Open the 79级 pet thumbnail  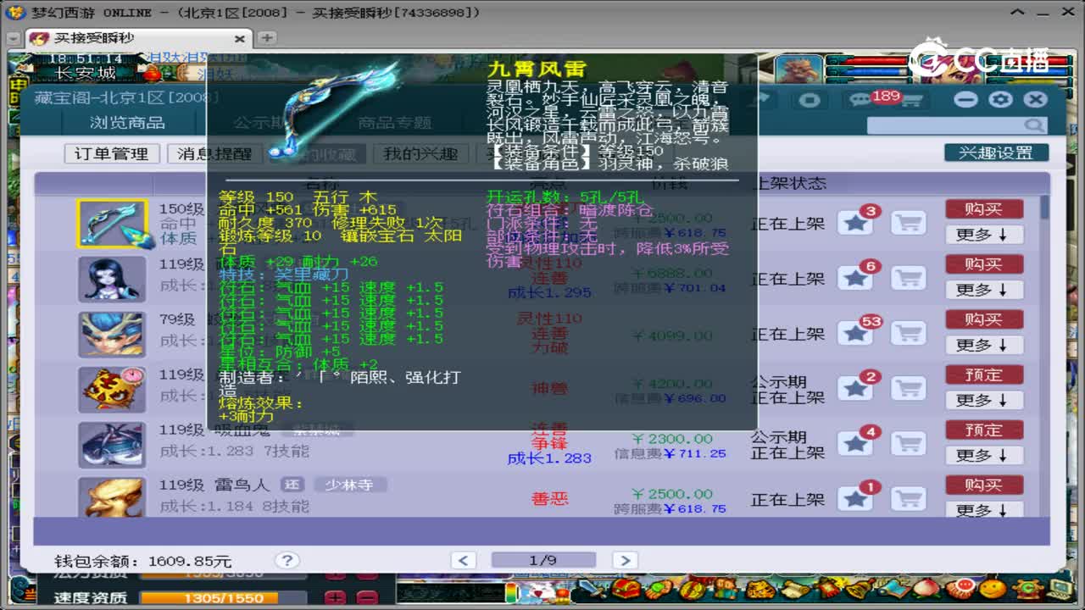(111, 334)
